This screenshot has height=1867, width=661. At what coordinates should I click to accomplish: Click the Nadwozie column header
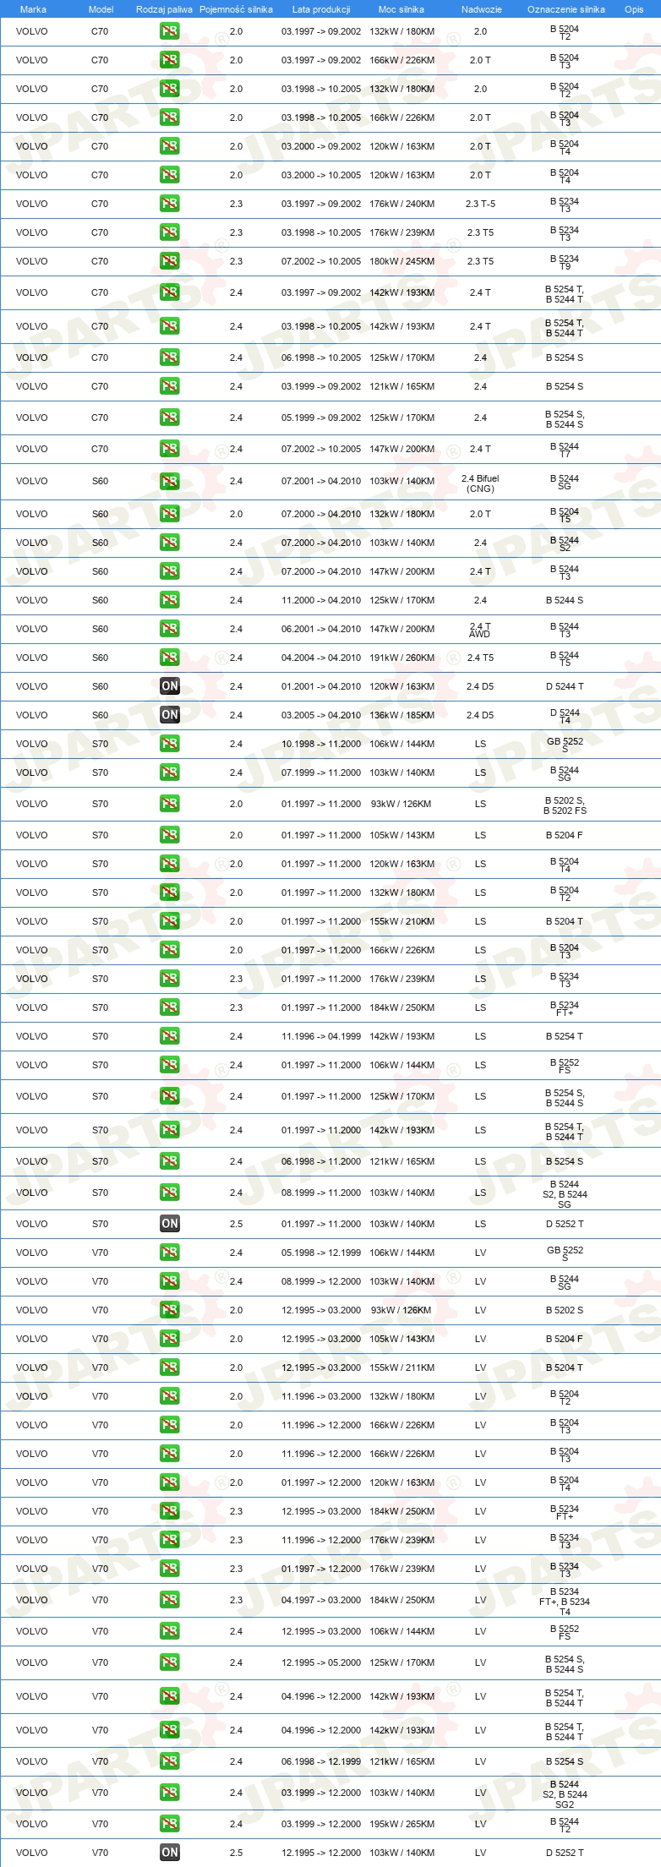pyautogui.click(x=481, y=9)
